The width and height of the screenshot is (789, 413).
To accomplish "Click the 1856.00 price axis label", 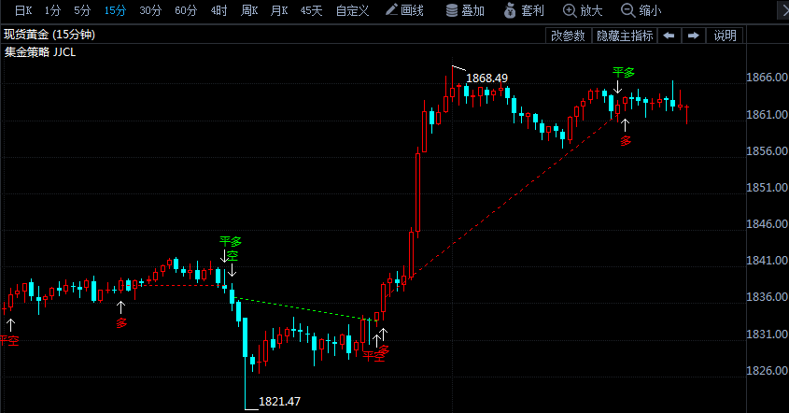I will pos(767,151).
